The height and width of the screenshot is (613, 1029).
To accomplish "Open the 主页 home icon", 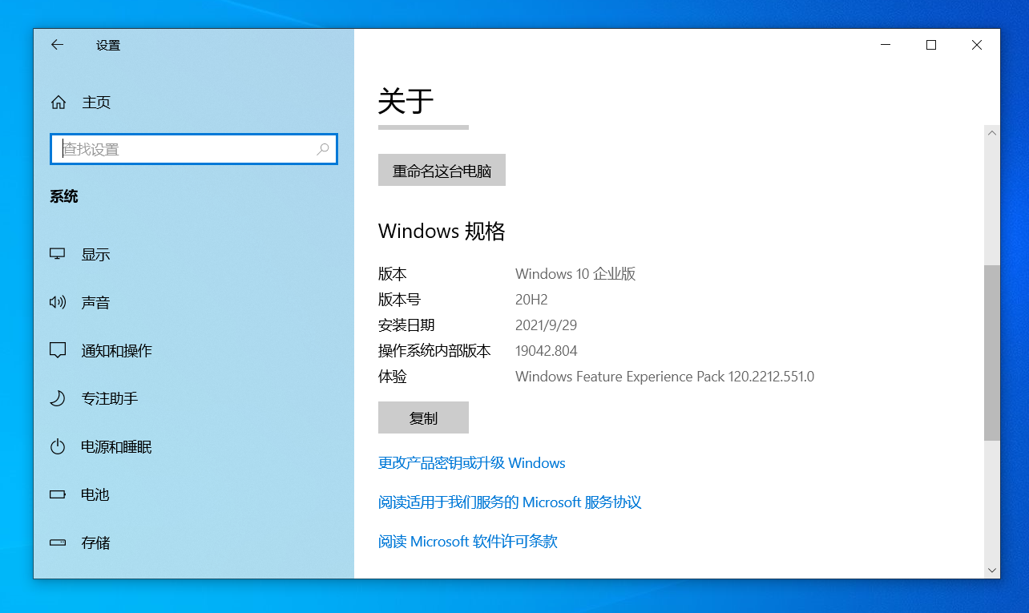I will pos(58,103).
